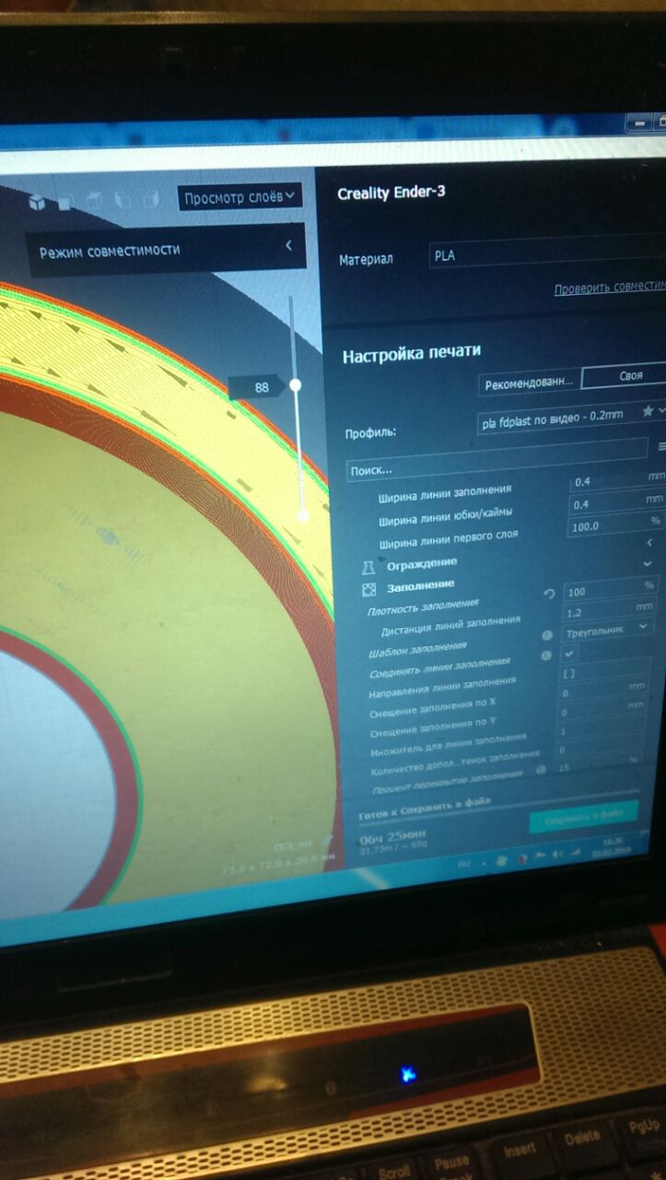666x1180 pixels.
Task: Edit the Смещение заполнения по X field
Action: (603, 692)
